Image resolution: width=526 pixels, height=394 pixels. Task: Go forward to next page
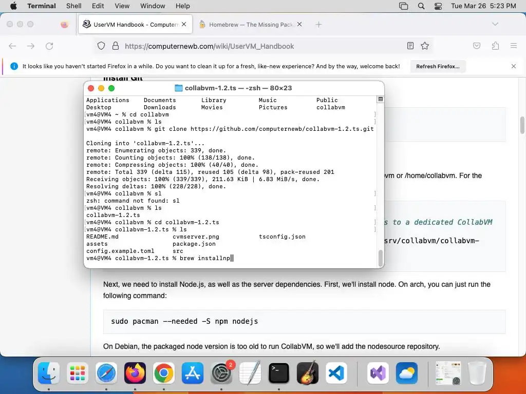pyautogui.click(x=31, y=46)
